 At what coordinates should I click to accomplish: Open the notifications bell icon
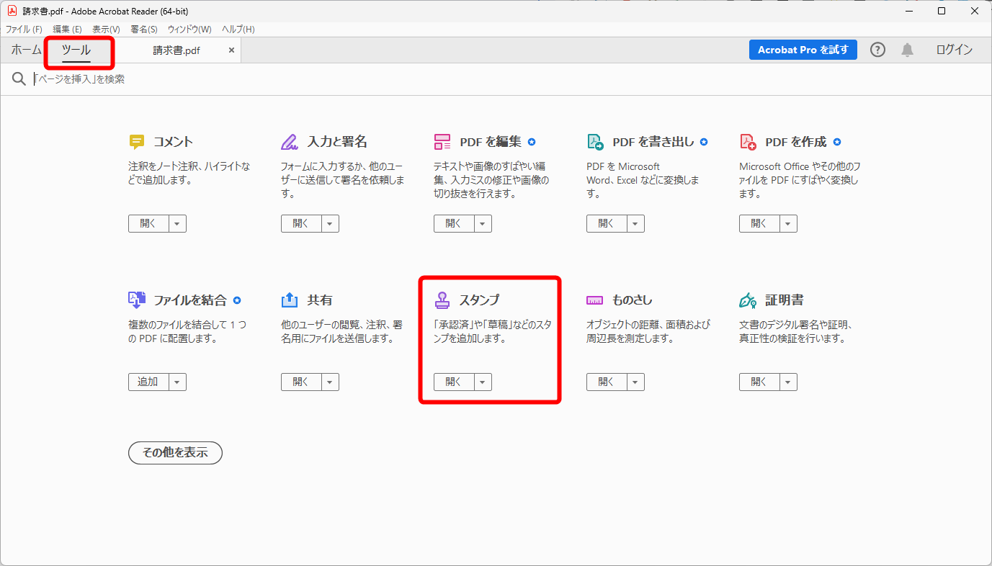908,50
